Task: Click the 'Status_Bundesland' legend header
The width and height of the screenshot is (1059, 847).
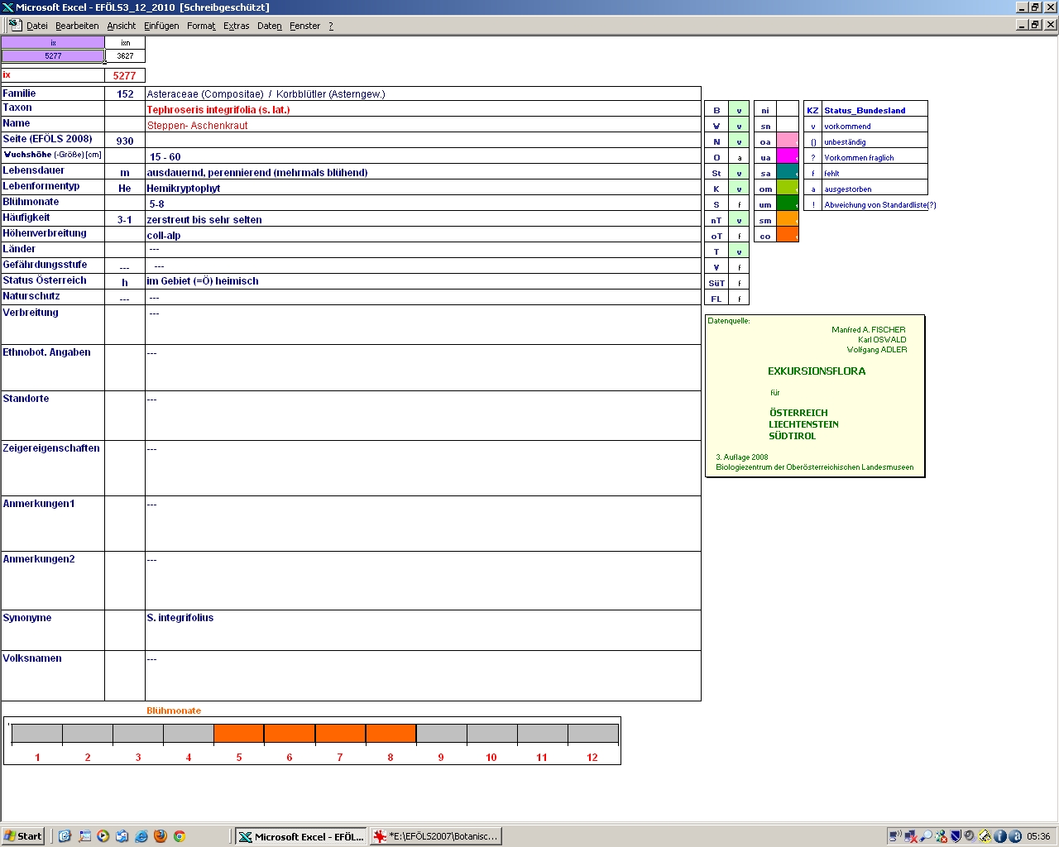Action: 875,110
